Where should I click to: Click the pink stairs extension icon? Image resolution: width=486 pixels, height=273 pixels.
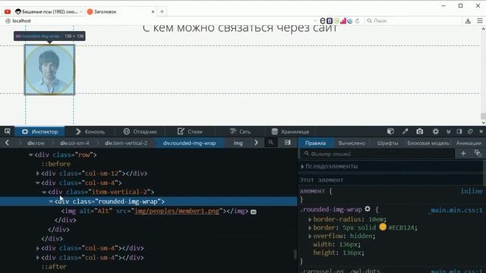pyautogui.click(x=343, y=20)
